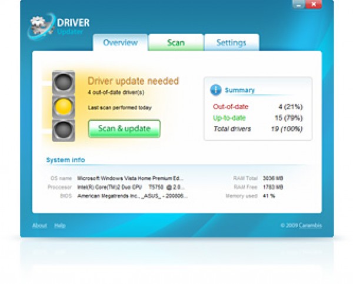Screen dimensions: 353x284
Task: Click the 'System info' heading
Action: click(x=65, y=160)
